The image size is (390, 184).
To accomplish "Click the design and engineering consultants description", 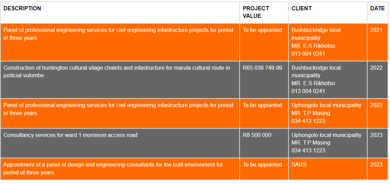I will (113, 169).
